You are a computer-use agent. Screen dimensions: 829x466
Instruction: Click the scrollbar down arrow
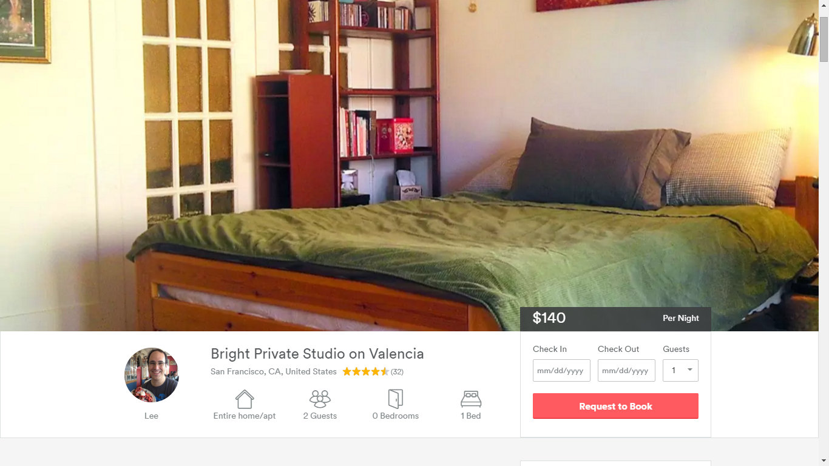pos(824,461)
